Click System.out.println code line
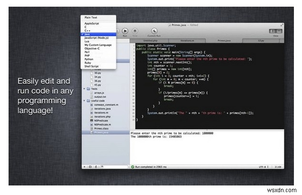This screenshot has height=195, width=302. [200, 113]
